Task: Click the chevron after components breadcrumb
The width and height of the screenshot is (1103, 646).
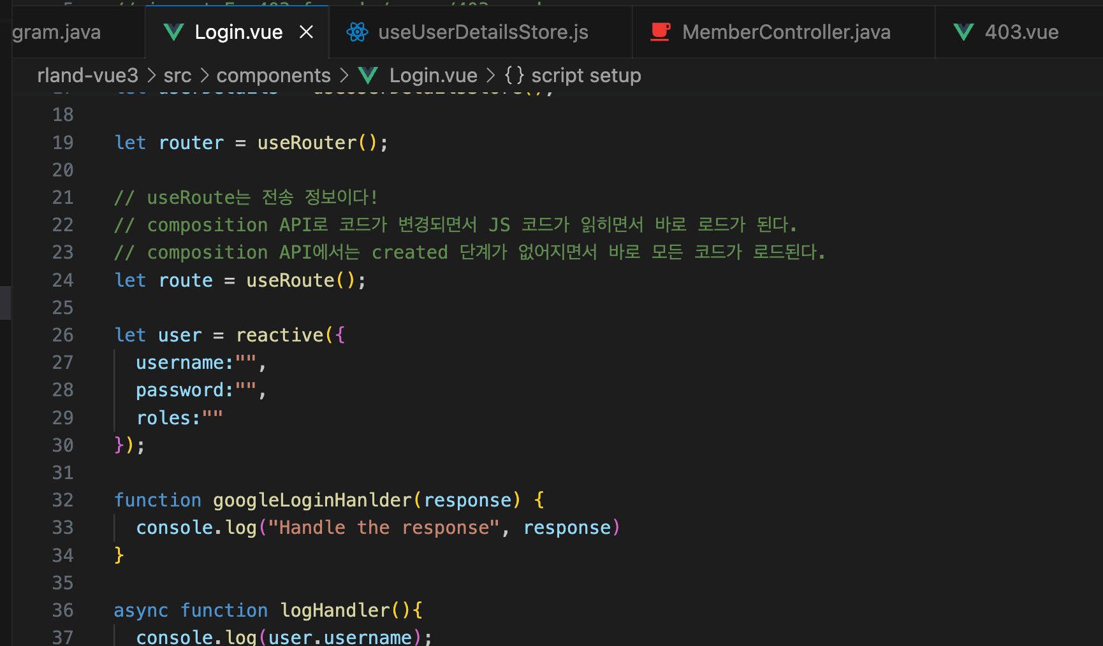Action: (344, 75)
